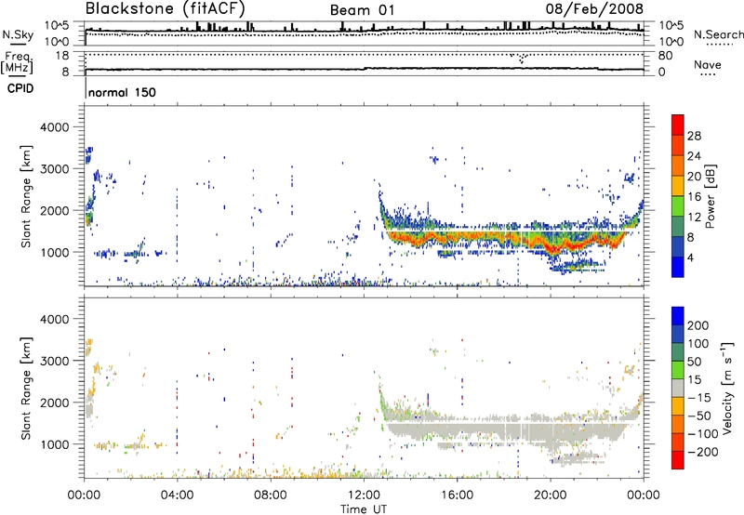Click the 4000 tick of the power panel axis
744x515 pixels.
(x=54, y=127)
